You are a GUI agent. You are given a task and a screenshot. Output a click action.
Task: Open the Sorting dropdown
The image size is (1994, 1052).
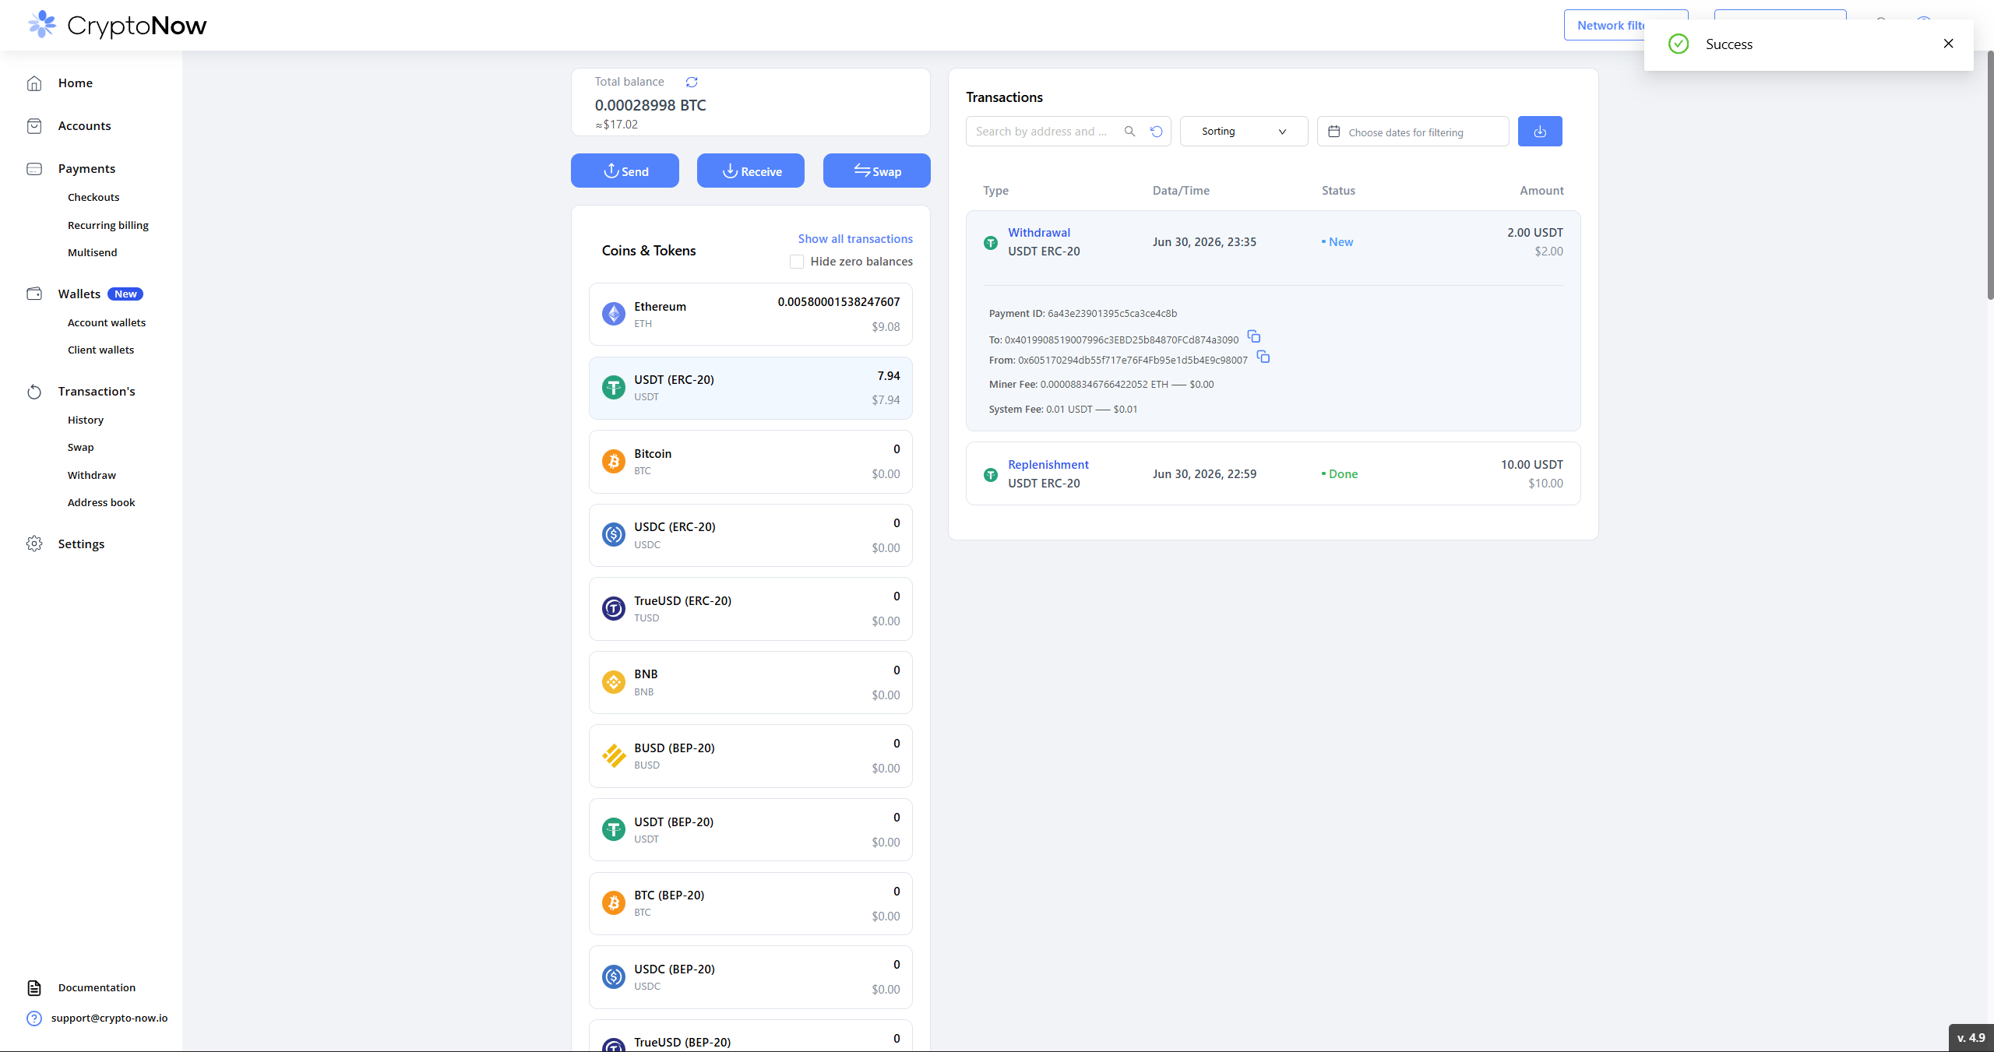tap(1244, 132)
